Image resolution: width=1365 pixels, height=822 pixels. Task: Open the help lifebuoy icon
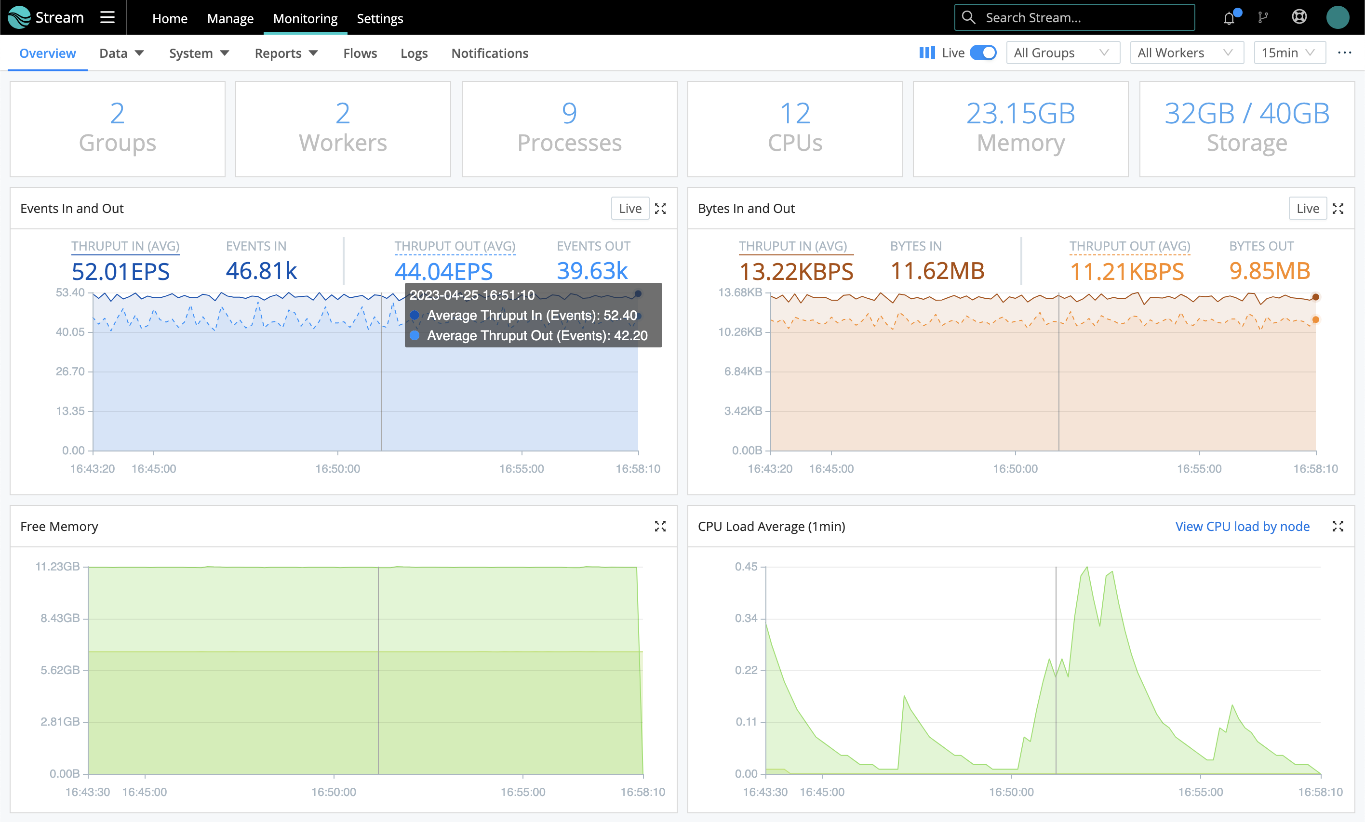click(x=1299, y=17)
